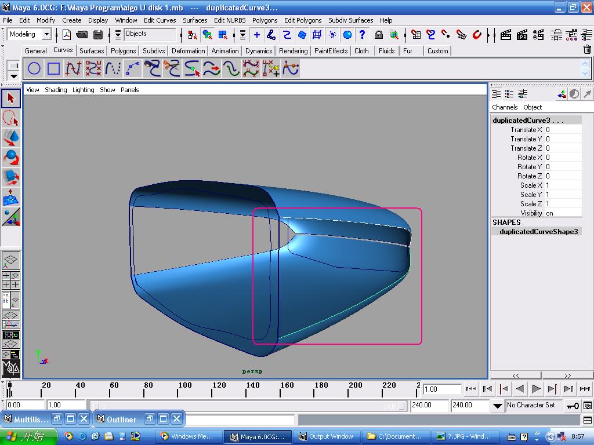Viewport: 594px width, 445px height.
Task: Select the NURBS Circle shelf icon
Action: tap(34, 68)
